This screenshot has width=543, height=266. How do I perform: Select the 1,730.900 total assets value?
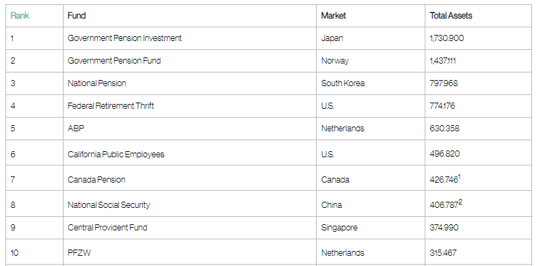447,38
